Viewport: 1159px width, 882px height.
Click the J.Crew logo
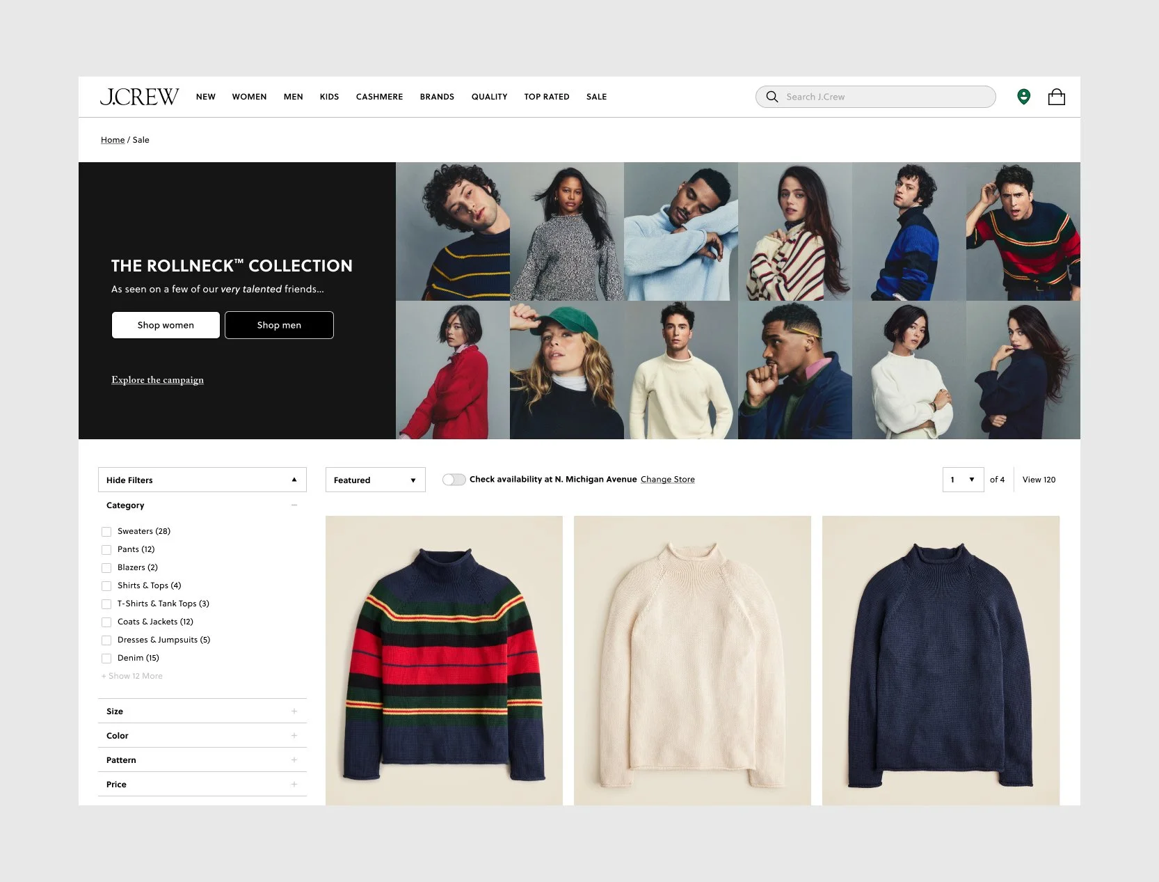139,97
